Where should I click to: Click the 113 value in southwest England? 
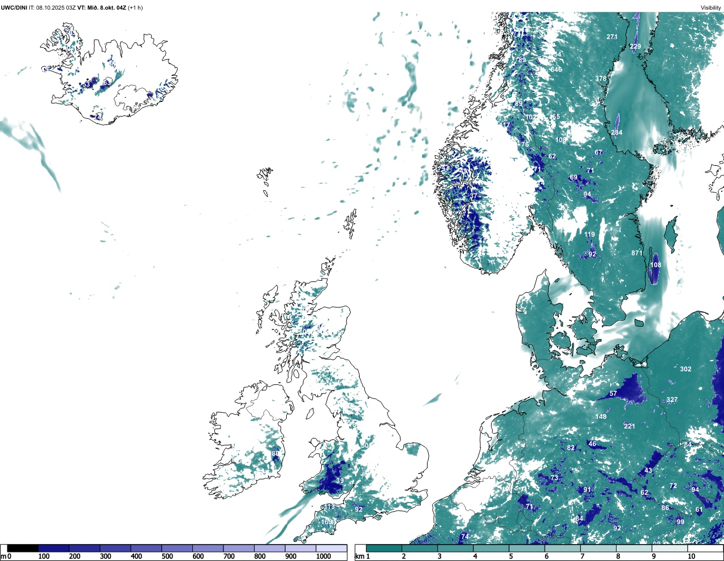330,507
